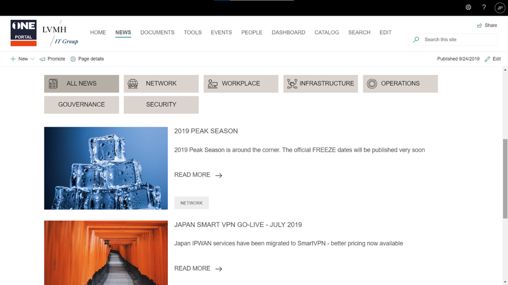Screen dimensions: 508x285
Task: Go to the HOME menu item
Action: [98, 32]
